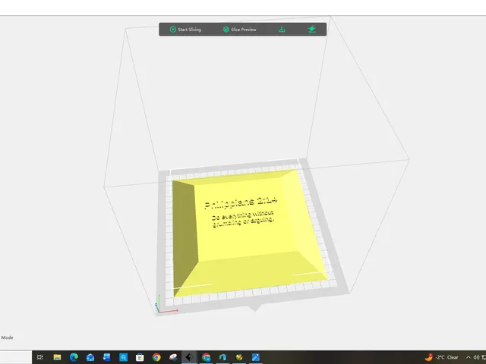486x364 pixels.
Task: Click the Mode label at bottom left
Action: click(x=7, y=337)
